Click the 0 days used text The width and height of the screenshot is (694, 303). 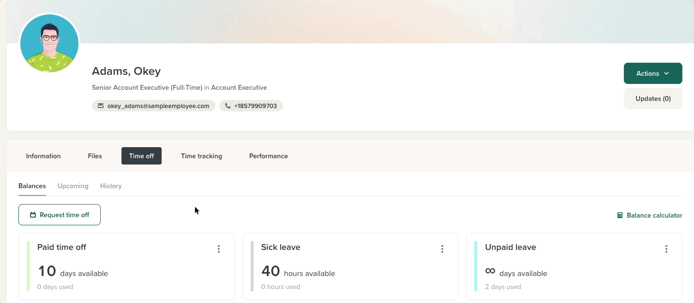(x=55, y=287)
